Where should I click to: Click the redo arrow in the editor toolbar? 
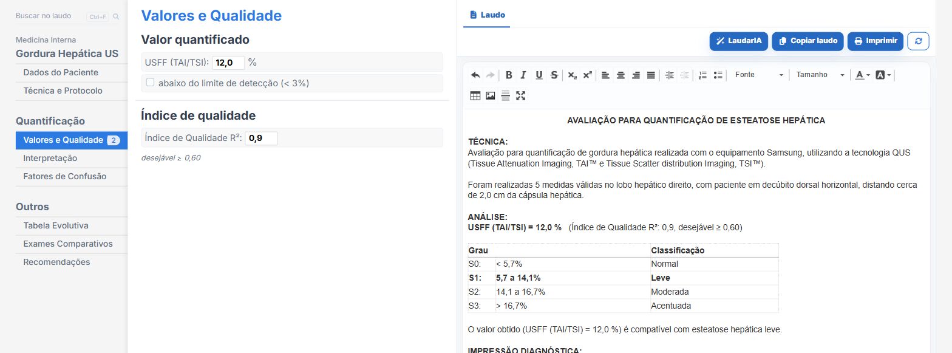pos(490,75)
